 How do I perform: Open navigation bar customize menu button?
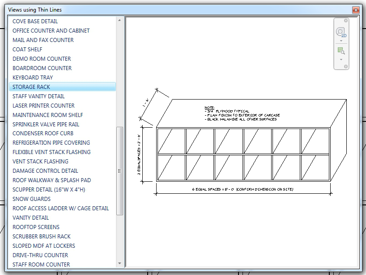coord(346,67)
